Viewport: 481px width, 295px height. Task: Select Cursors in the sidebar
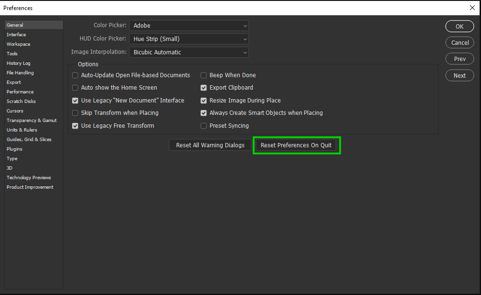(x=14, y=111)
